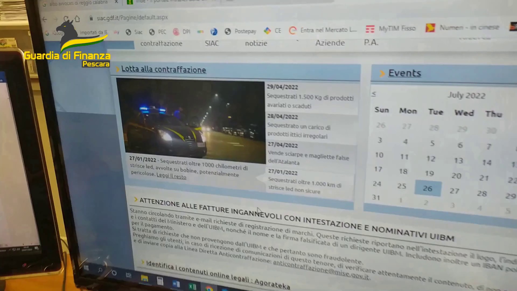
Task: Open the 29/04/2022 news about 1.500 Kg prodotti
Action: (x=311, y=96)
